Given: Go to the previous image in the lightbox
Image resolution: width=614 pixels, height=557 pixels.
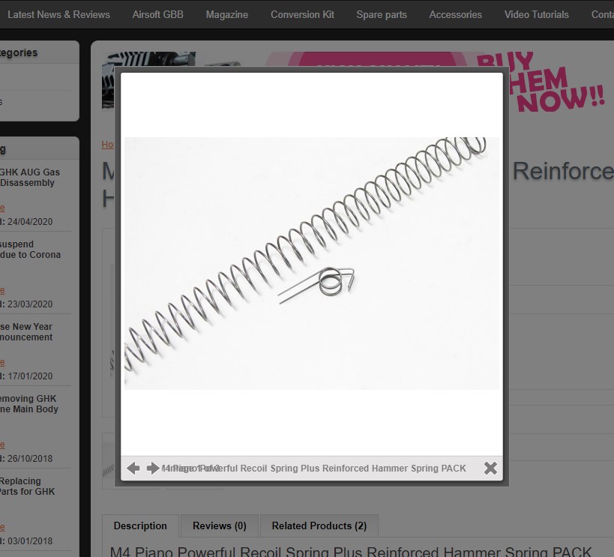Looking at the screenshot, I should pyautogui.click(x=133, y=468).
